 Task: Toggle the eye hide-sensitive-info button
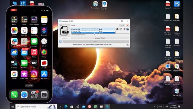pyautogui.click(x=128, y=29)
